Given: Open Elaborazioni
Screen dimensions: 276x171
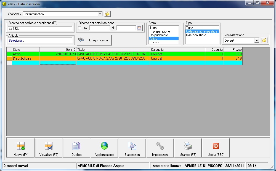Looking at the screenshot, I should point(132,148).
